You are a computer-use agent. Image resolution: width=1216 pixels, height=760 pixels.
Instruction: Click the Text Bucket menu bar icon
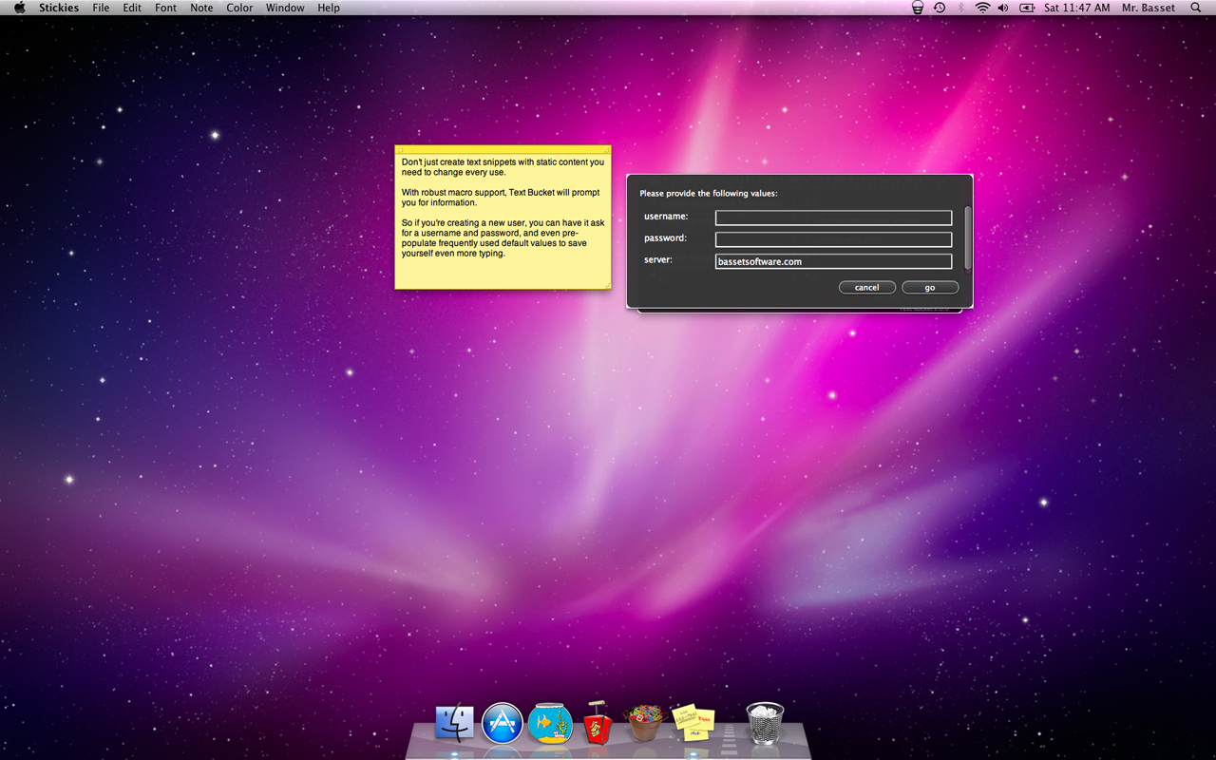tap(918, 8)
